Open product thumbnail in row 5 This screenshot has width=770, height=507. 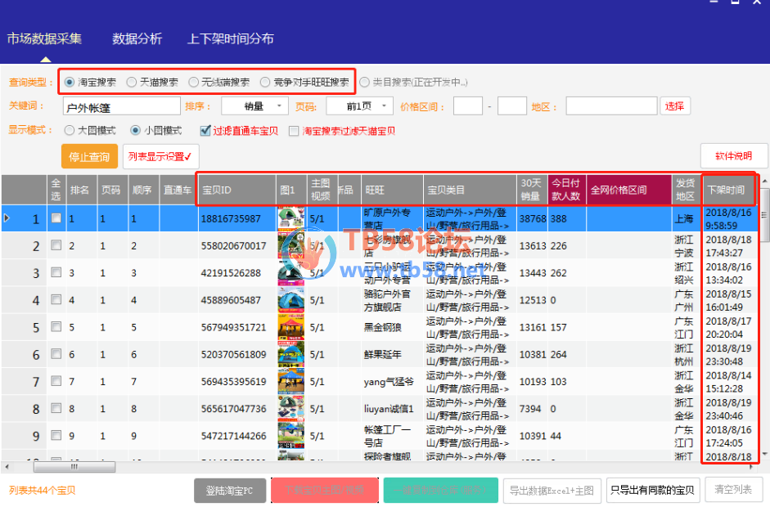tap(290, 327)
